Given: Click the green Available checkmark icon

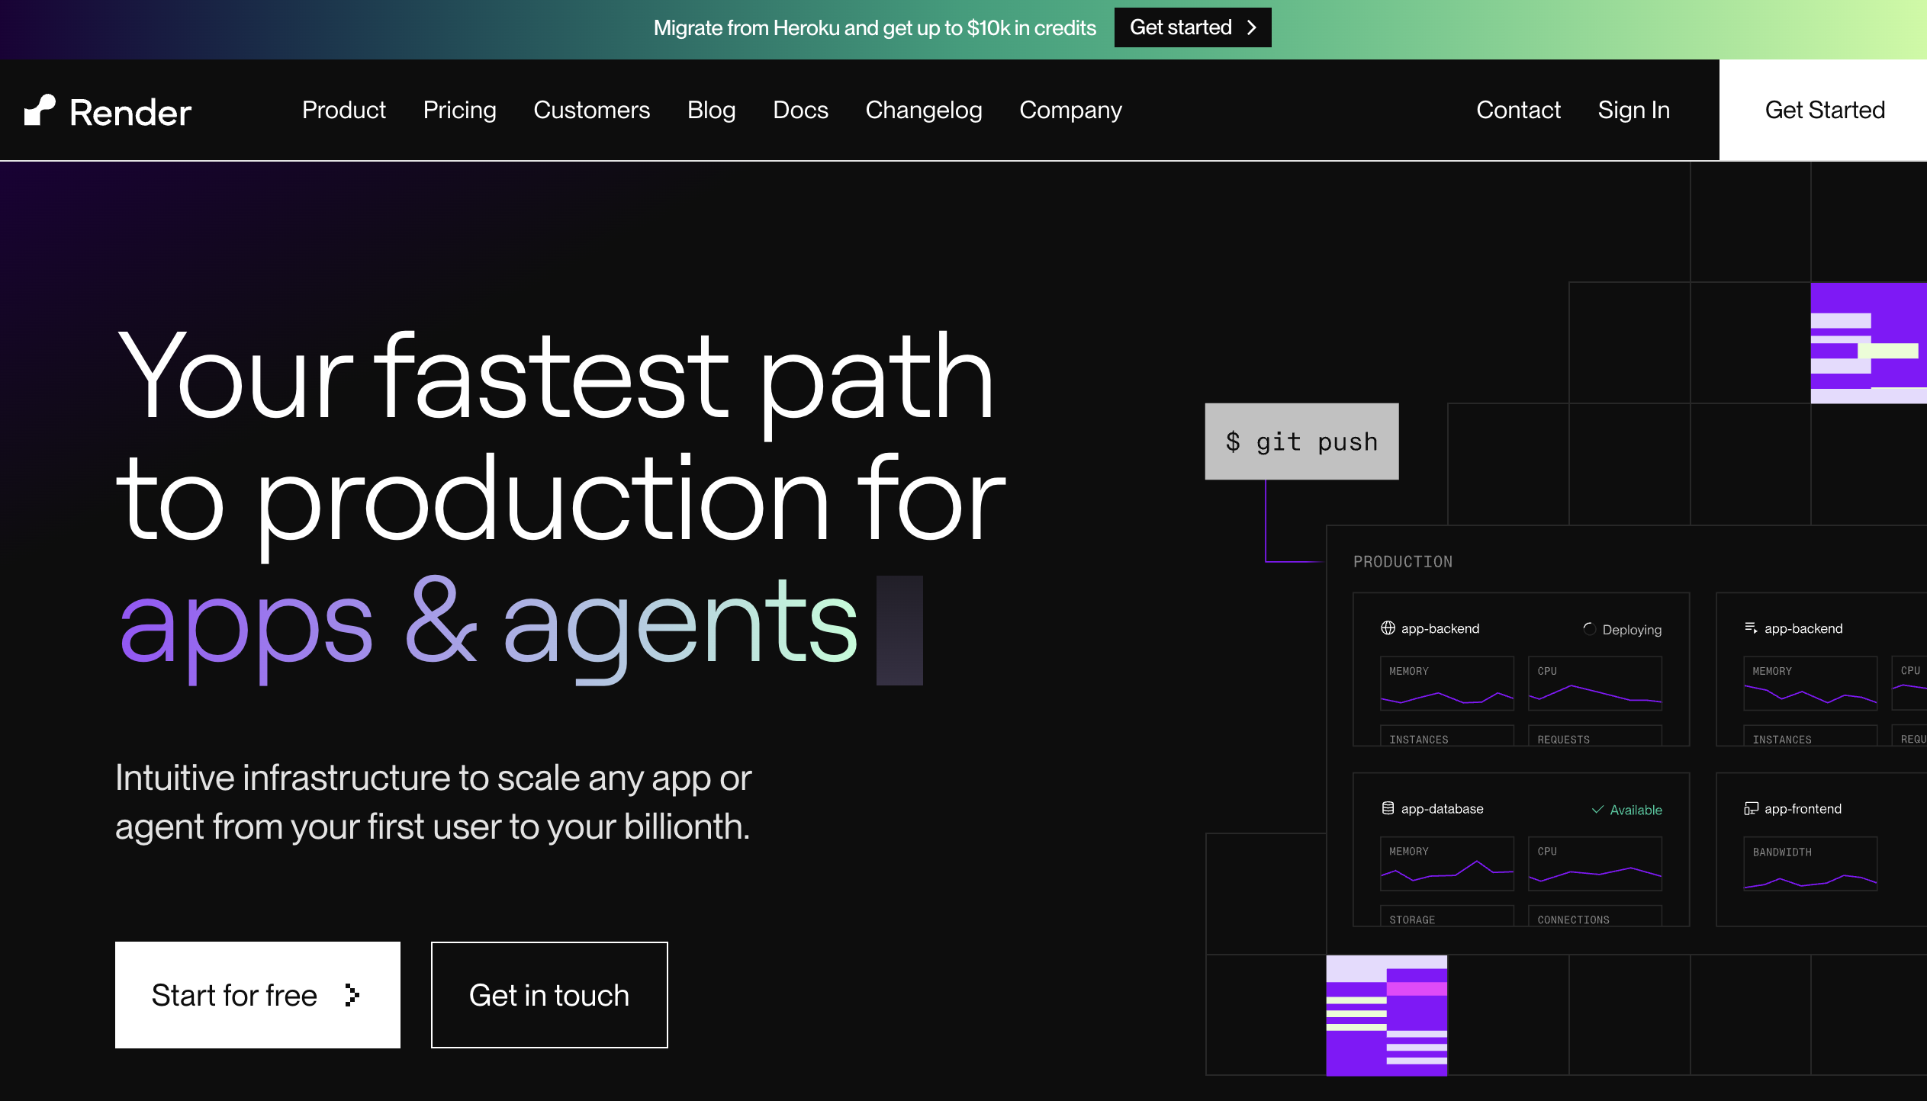Looking at the screenshot, I should [x=1599, y=810].
